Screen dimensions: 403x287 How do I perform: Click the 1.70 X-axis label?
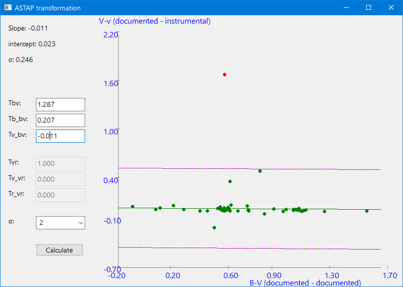(390, 276)
